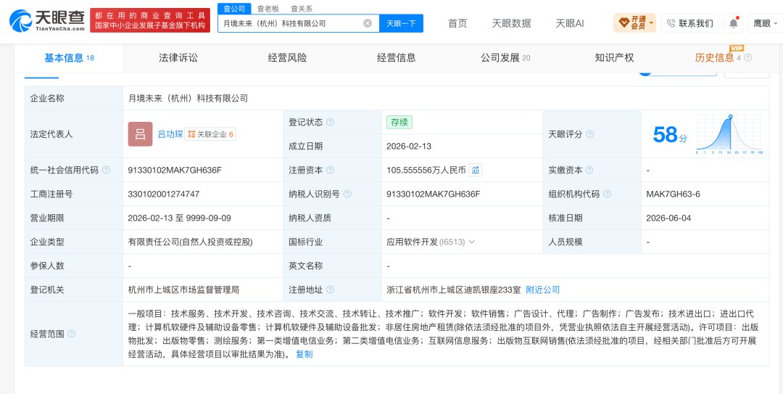
Task: Click help icon next to 组织机构代码
Action: tap(607, 194)
